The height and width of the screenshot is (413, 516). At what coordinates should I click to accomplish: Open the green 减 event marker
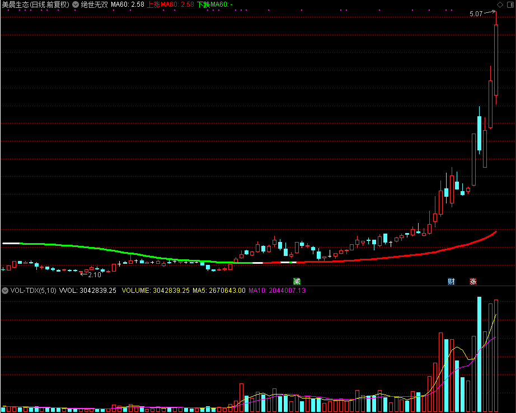pyautogui.click(x=297, y=281)
